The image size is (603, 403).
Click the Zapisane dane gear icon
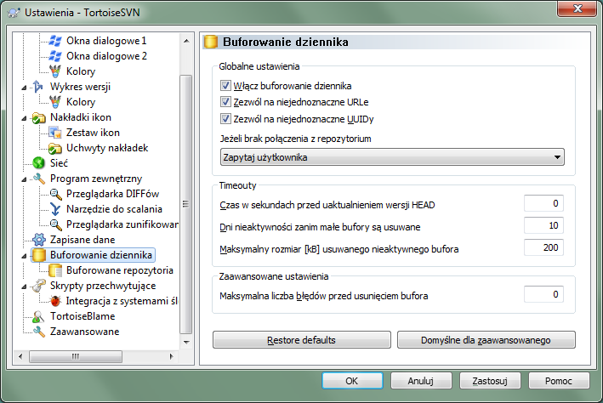tap(38, 240)
